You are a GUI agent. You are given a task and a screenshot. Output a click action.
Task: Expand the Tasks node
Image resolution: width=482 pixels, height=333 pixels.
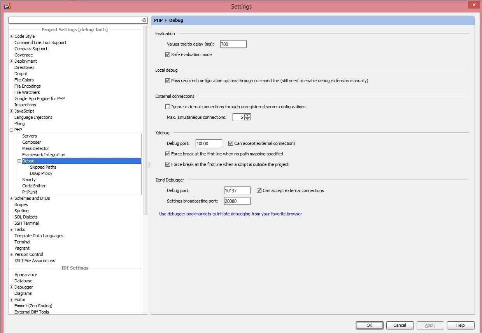(x=11, y=229)
